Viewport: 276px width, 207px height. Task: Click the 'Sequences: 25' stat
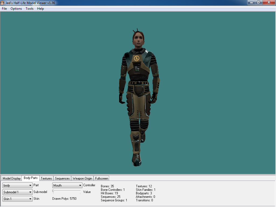click(x=111, y=197)
